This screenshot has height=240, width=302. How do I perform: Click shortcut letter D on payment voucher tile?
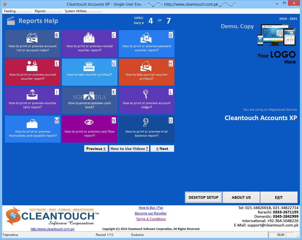[171, 35]
